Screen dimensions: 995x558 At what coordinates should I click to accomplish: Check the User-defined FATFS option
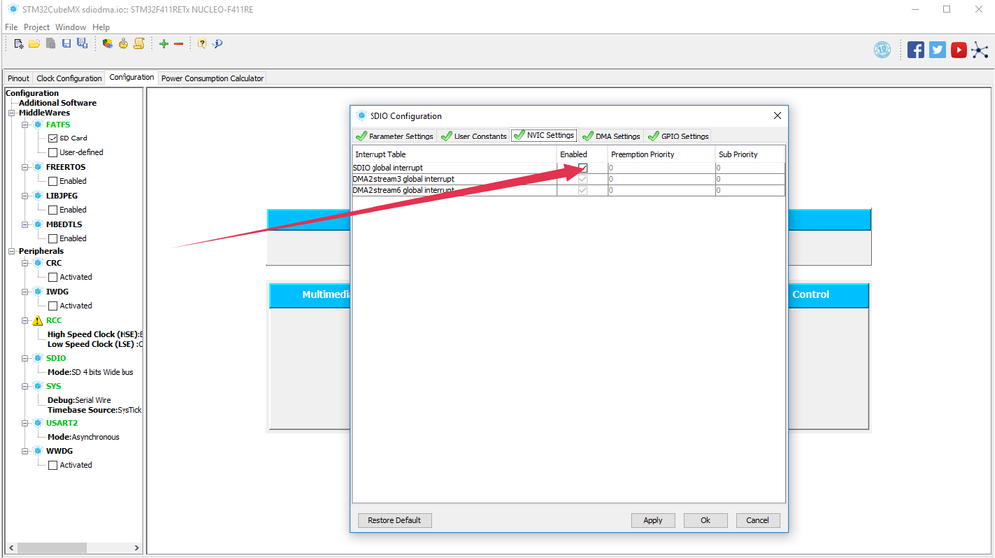(53, 153)
